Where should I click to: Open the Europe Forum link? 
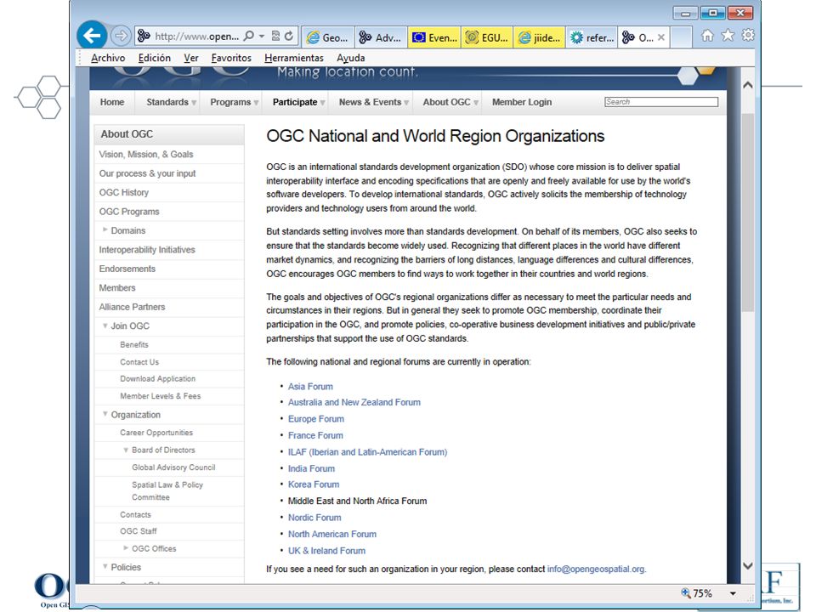click(x=316, y=419)
